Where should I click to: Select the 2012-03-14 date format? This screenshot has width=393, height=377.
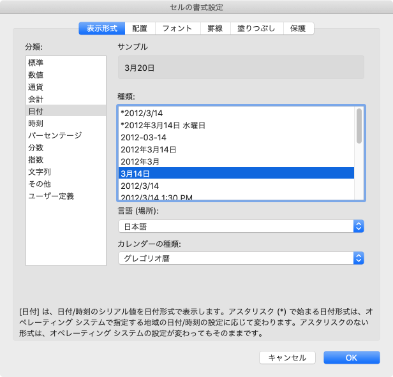pos(144,137)
